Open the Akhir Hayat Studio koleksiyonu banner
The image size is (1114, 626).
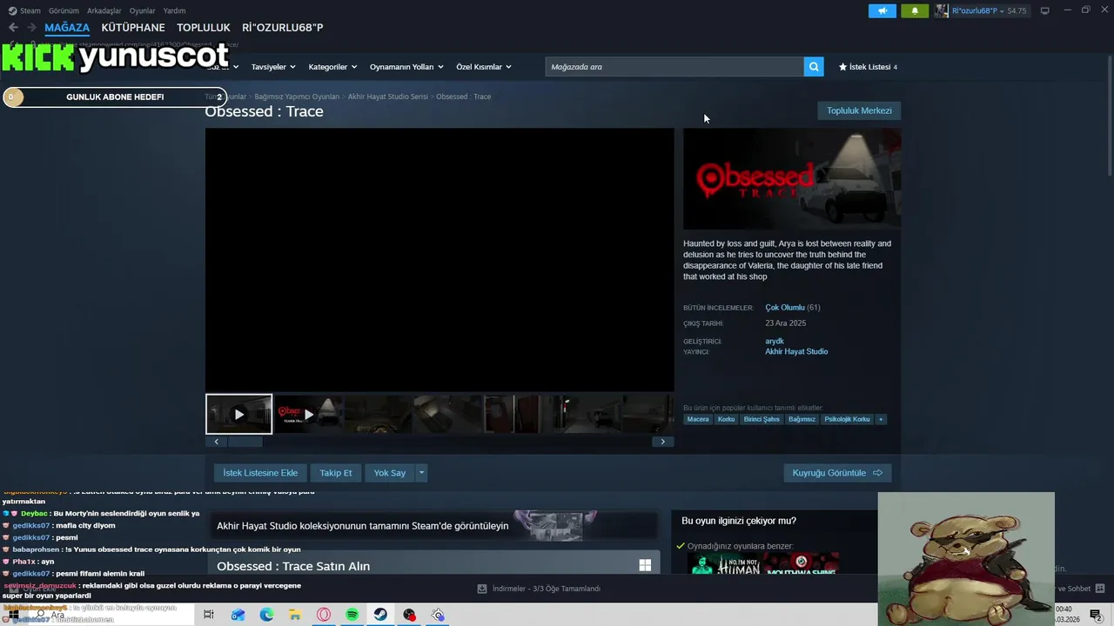tap(433, 526)
